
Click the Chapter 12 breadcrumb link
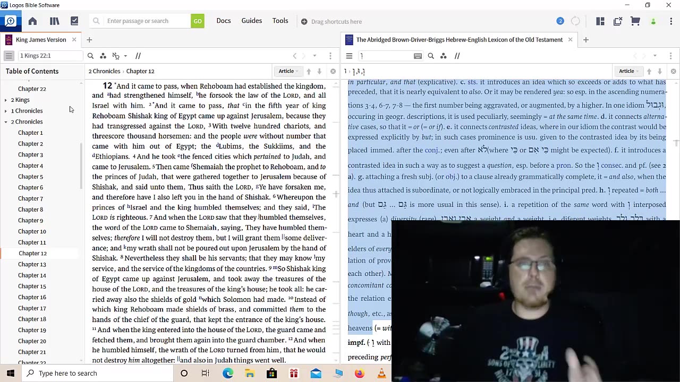coord(140,71)
